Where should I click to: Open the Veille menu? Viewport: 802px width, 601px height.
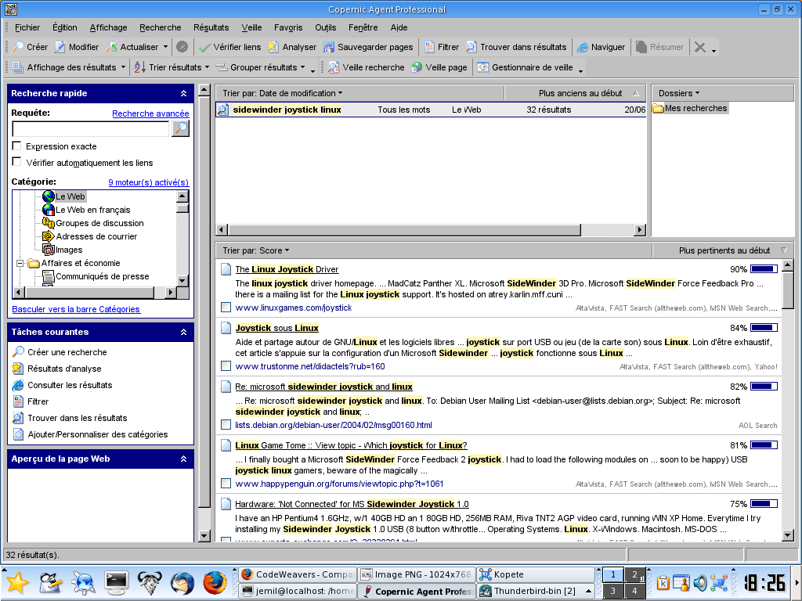251,27
